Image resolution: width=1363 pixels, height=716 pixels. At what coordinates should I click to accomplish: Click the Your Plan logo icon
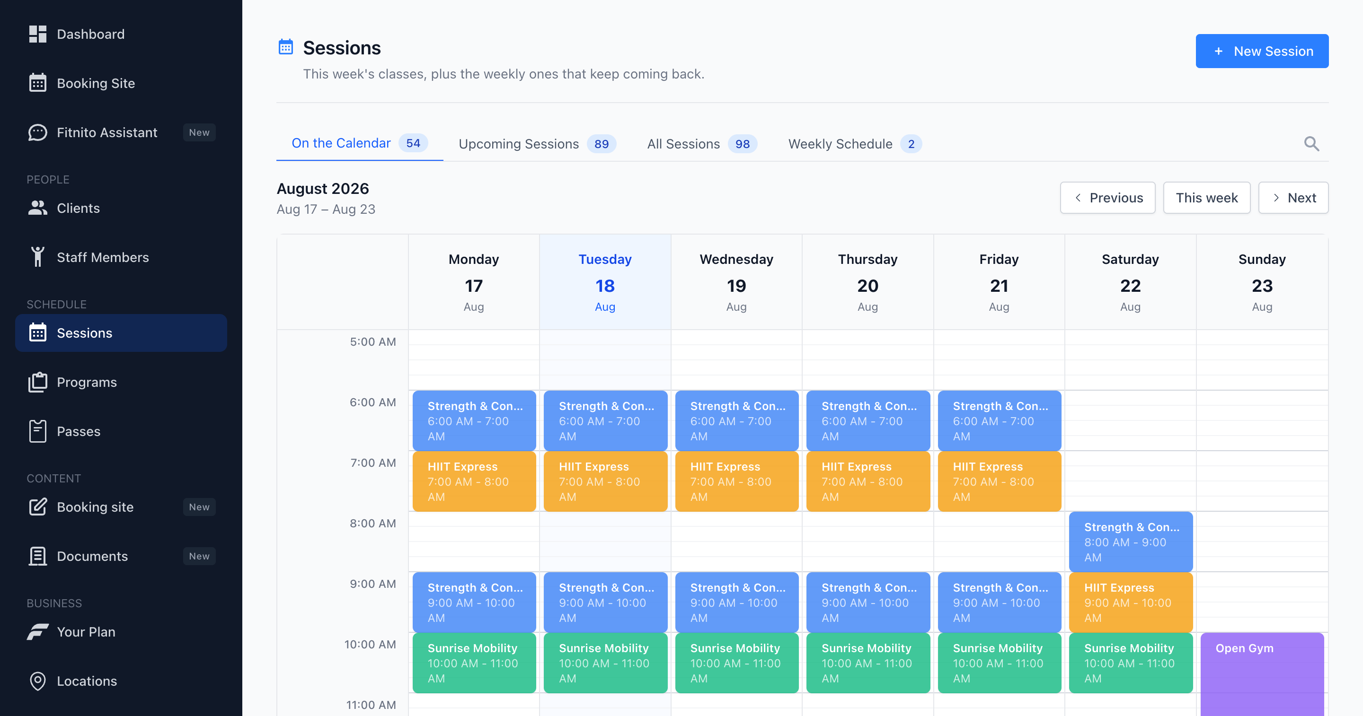coord(37,631)
